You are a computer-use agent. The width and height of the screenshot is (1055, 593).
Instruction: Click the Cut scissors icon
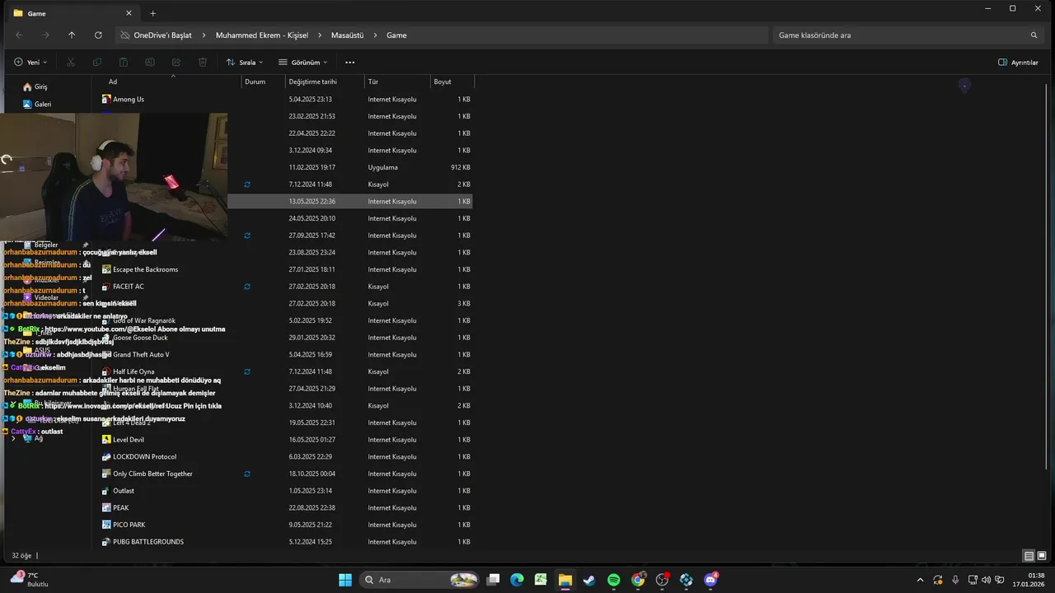(x=71, y=63)
